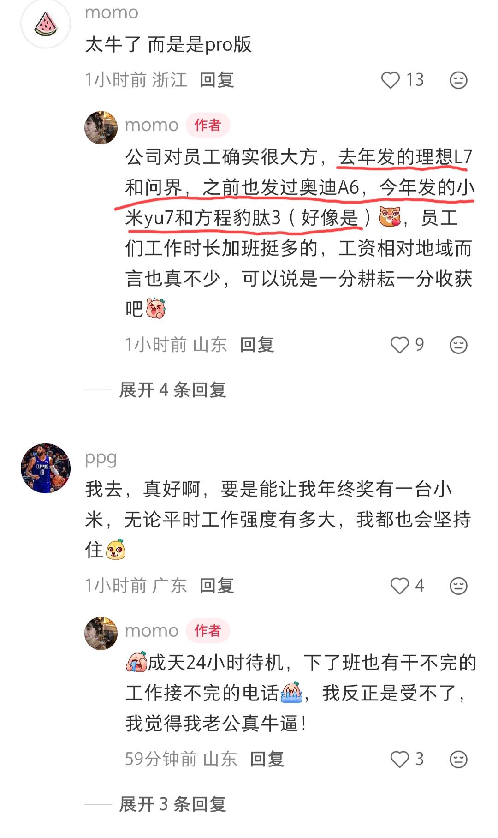This screenshot has width=498, height=838.
Task: Open author momo's avatar in first reply
Action: (101, 127)
